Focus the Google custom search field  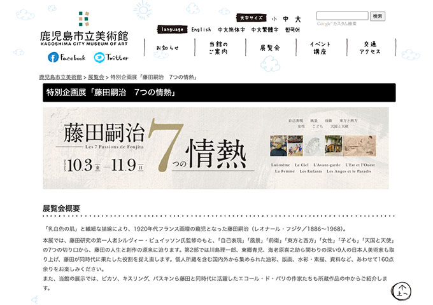point(342,16)
